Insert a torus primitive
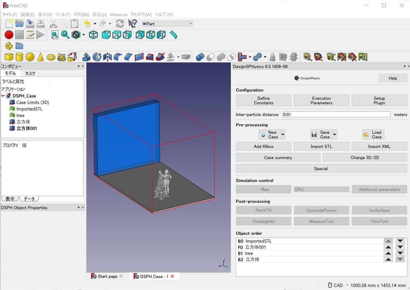410x290 pixels. pos(51,57)
